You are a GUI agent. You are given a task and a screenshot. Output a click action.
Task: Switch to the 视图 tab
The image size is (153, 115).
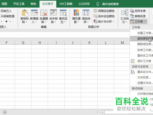(4, 4)
